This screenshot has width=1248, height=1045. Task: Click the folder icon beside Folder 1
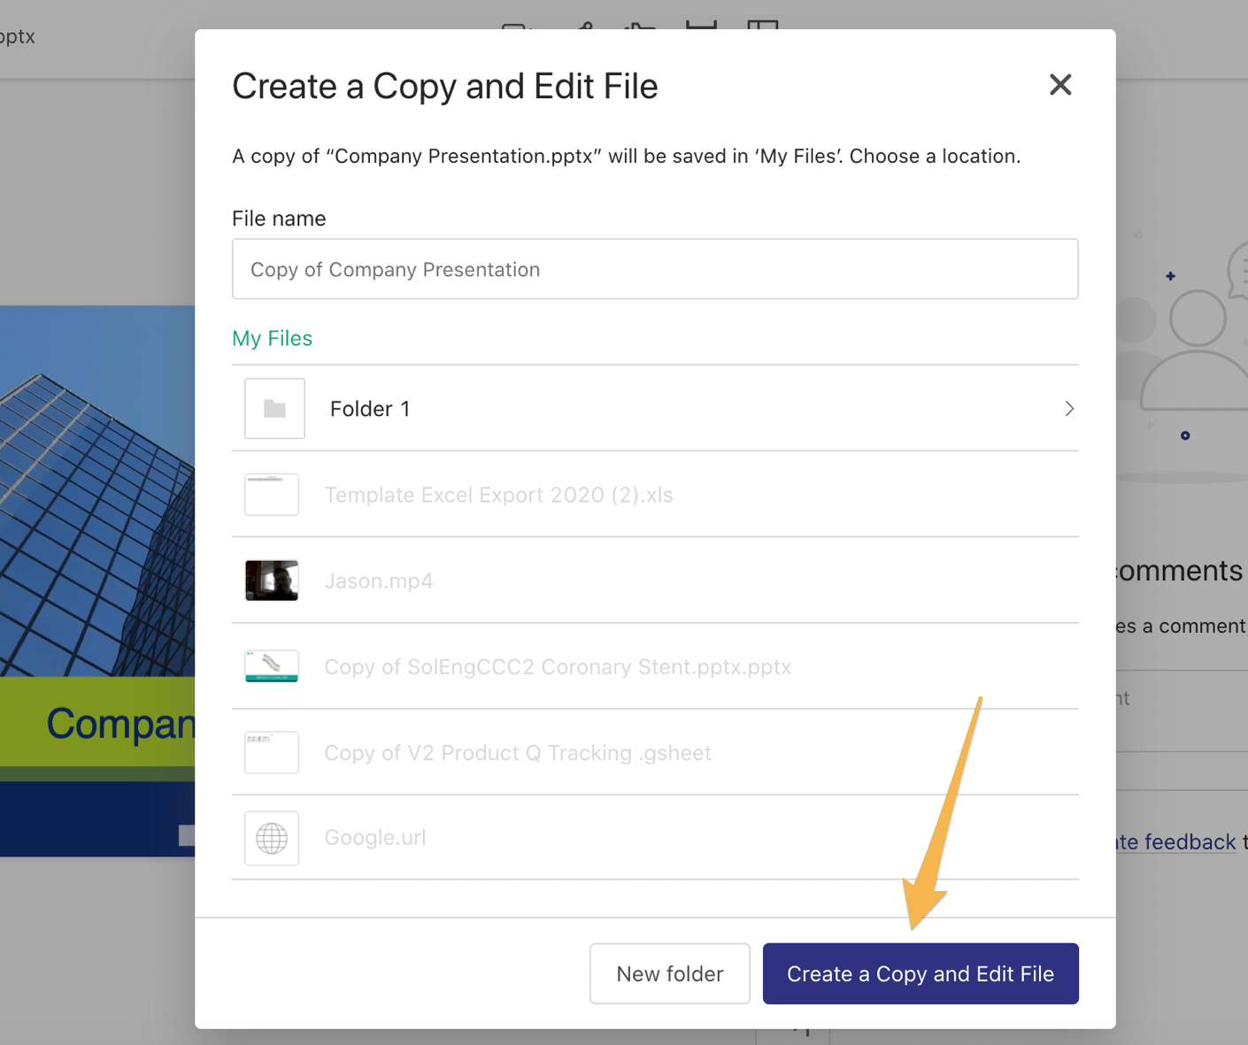[274, 408]
